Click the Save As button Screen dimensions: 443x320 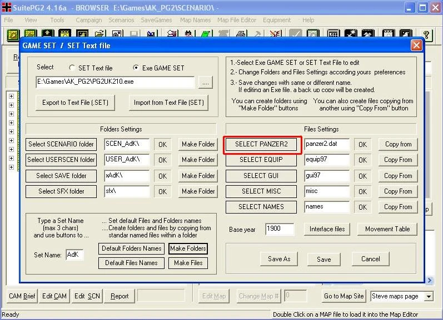(x=279, y=259)
